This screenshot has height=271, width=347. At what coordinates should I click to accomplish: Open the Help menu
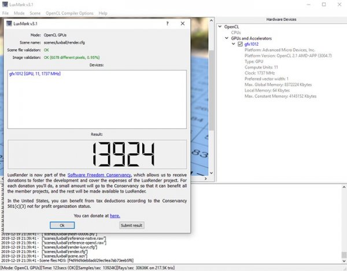103,13
